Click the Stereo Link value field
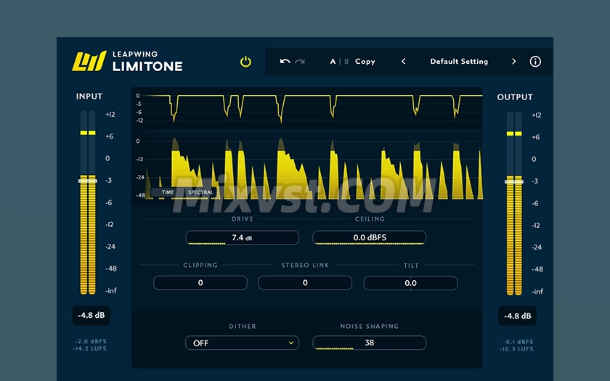 coord(305,283)
